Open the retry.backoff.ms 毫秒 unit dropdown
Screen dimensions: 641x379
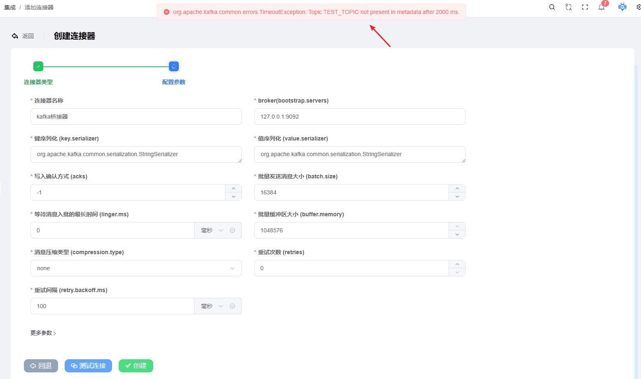(x=212, y=306)
